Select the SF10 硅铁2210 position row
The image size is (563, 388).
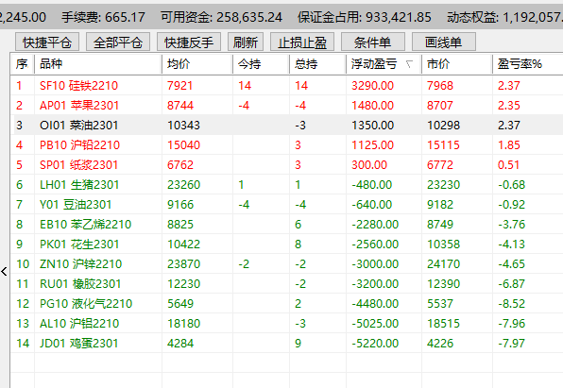(286, 85)
